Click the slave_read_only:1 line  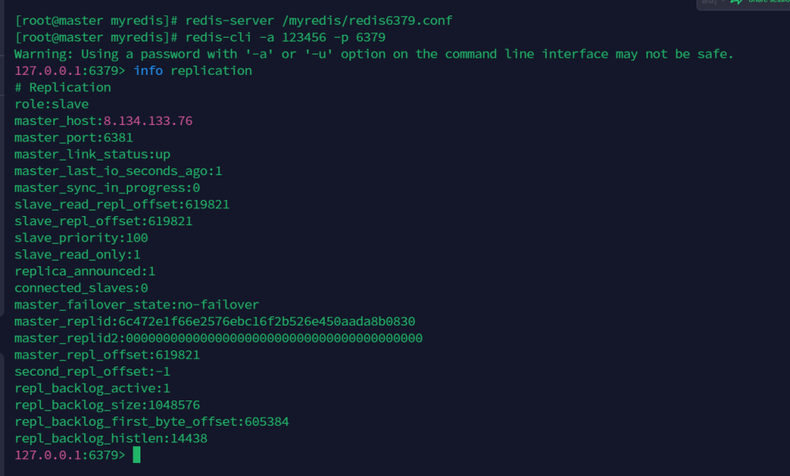(77, 255)
